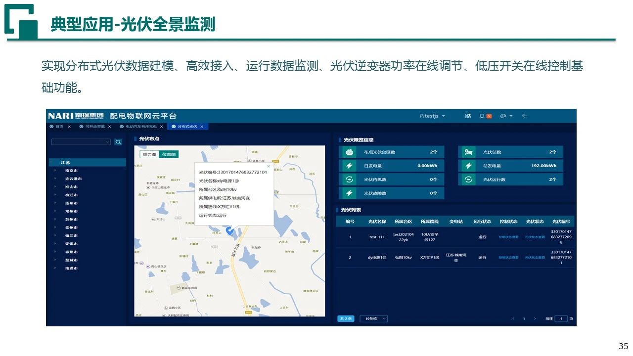Expand the 南京市 tree node
Viewport: 633px width, 356px height.
tap(55, 171)
